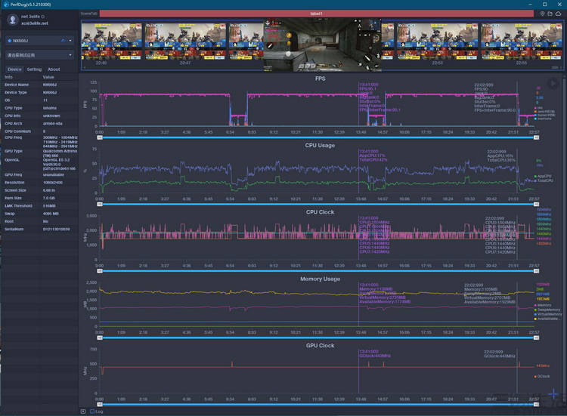
Task: Click the status icon next to net 3elife
Action: click(x=42, y=17)
